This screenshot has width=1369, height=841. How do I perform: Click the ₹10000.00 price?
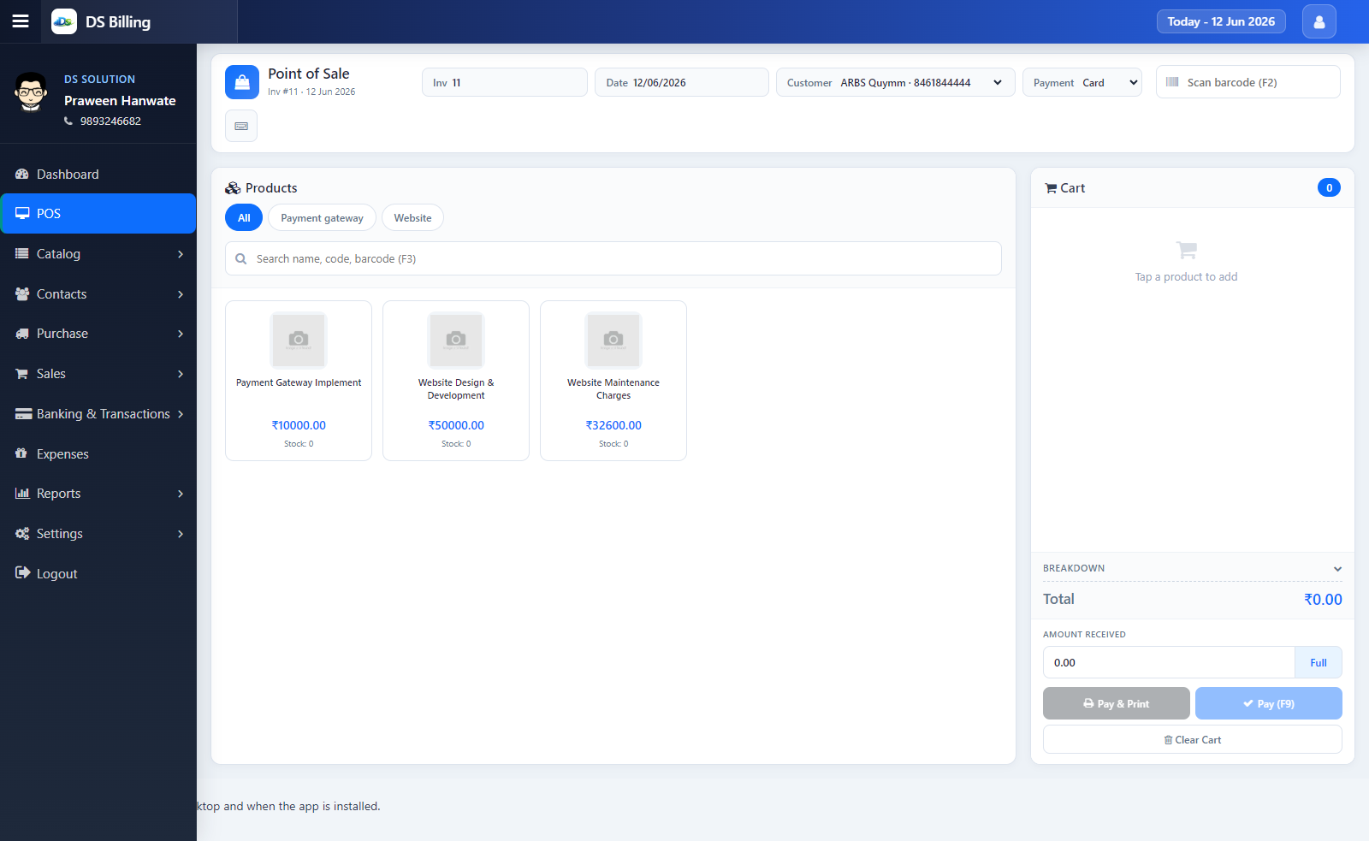pos(299,425)
